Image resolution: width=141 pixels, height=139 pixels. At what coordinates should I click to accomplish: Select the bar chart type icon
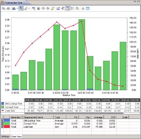14,8
